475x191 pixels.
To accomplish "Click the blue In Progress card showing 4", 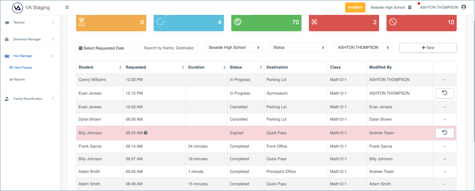I will pos(189,22).
